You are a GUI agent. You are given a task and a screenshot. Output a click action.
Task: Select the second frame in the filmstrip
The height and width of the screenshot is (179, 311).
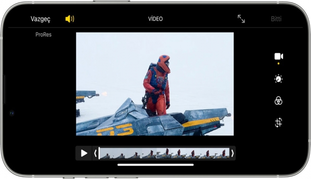[119, 153]
